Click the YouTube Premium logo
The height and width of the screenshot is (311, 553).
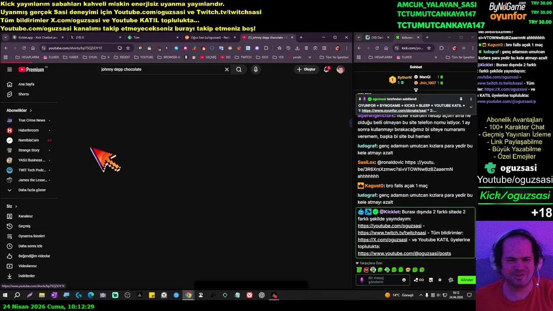(31, 70)
